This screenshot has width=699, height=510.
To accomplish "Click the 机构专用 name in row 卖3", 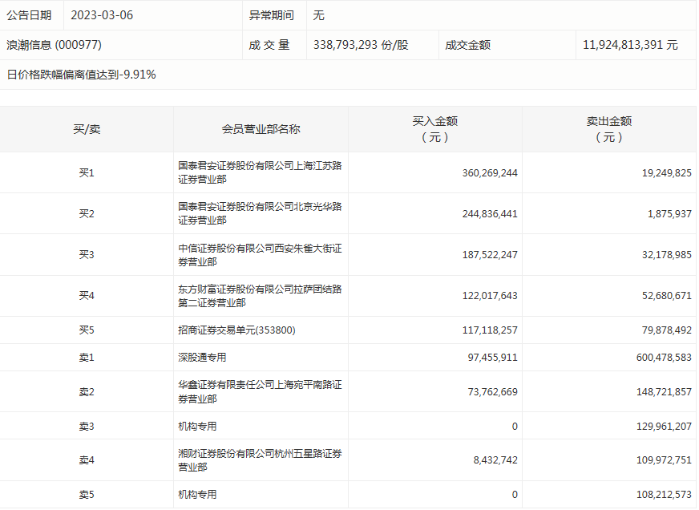I will [197, 427].
